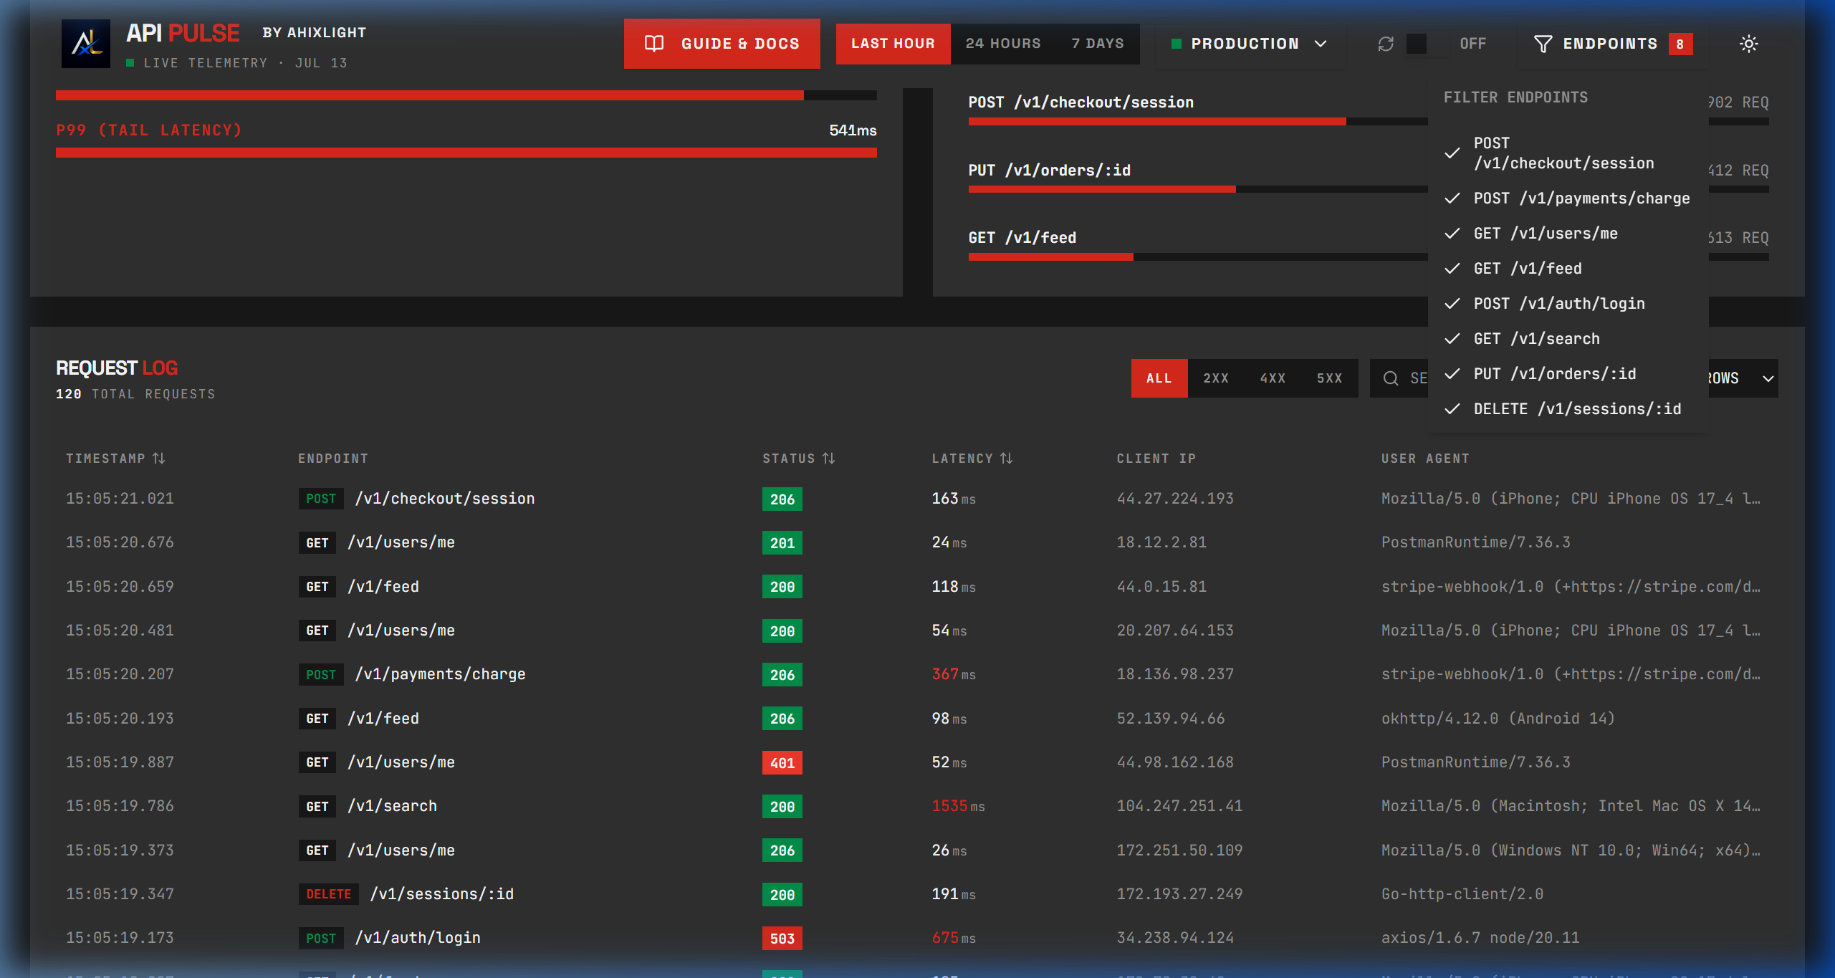Image resolution: width=1835 pixels, height=978 pixels.
Task: Click the request log search field
Action: point(1401,378)
